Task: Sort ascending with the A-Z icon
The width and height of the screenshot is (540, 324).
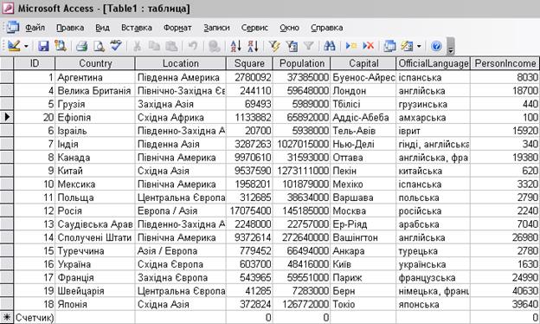Action: [x=236, y=46]
